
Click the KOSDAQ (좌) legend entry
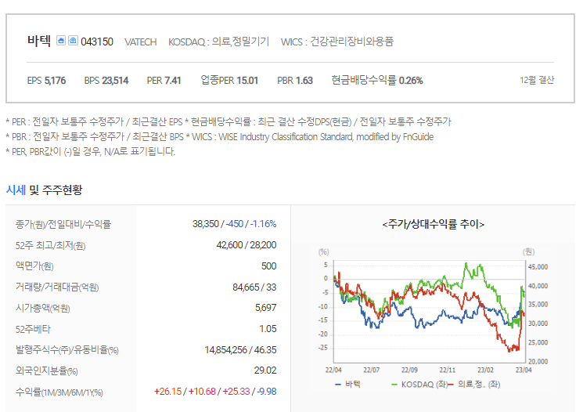pyautogui.click(x=419, y=384)
